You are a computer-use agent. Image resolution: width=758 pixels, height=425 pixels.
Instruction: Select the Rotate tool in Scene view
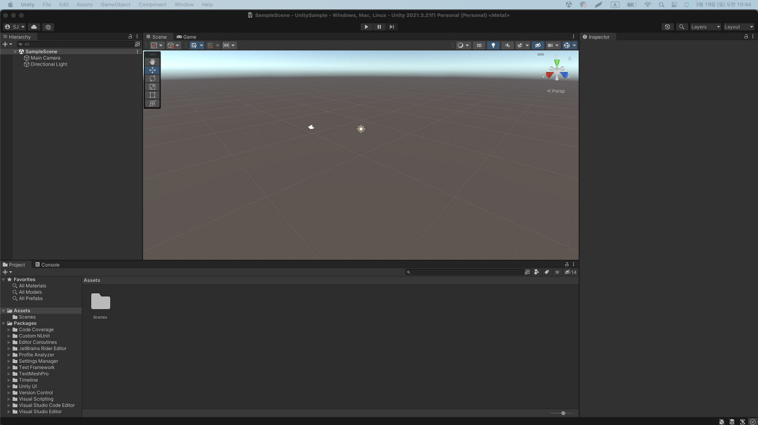tap(152, 78)
